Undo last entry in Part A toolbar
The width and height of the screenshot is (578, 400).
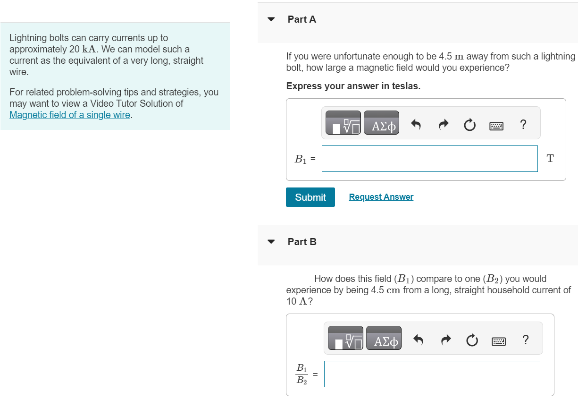(416, 125)
